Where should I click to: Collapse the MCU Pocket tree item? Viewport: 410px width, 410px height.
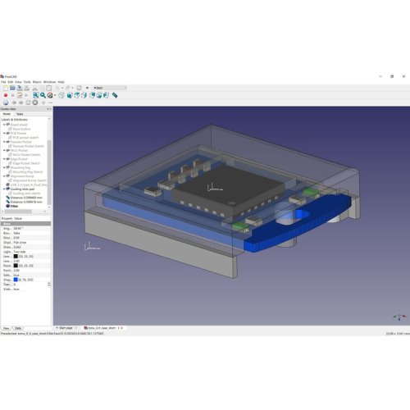pyautogui.click(x=4, y=150)
